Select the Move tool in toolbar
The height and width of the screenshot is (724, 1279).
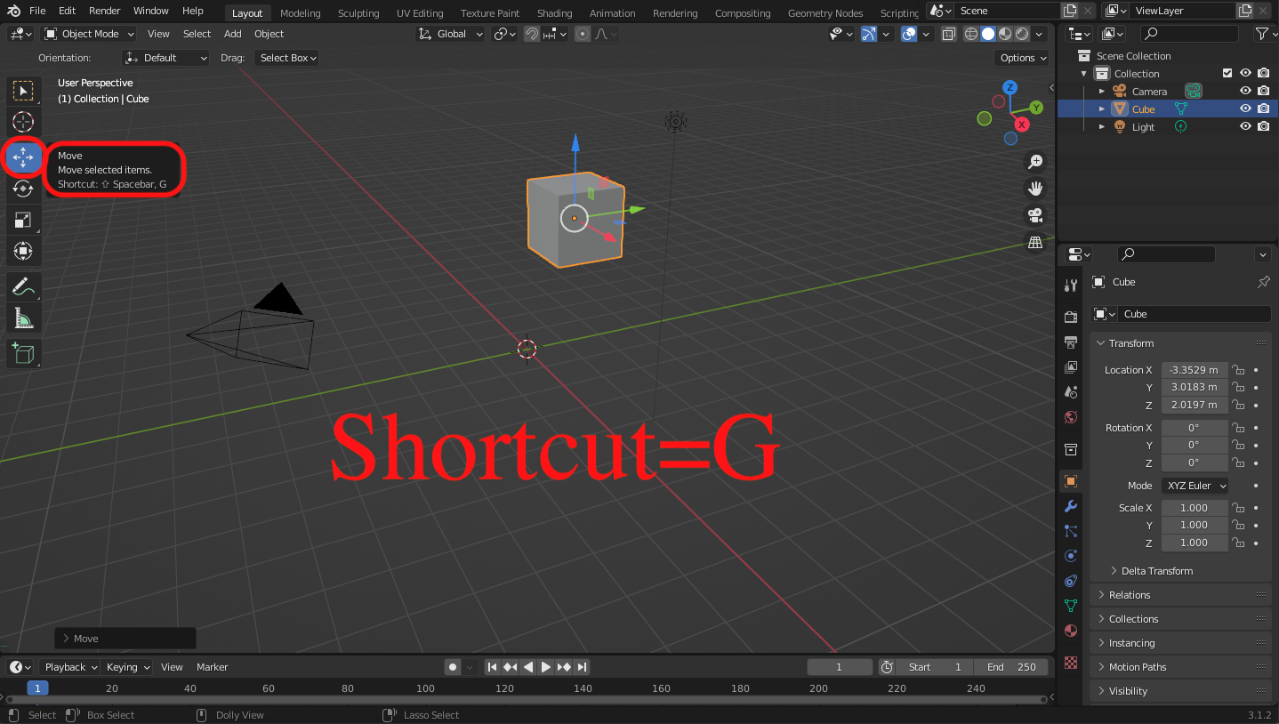[x=23, y=157]
